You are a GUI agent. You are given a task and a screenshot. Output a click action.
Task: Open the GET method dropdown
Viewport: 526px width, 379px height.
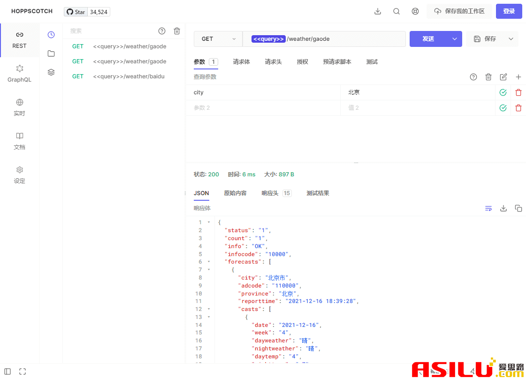(218, 39)
